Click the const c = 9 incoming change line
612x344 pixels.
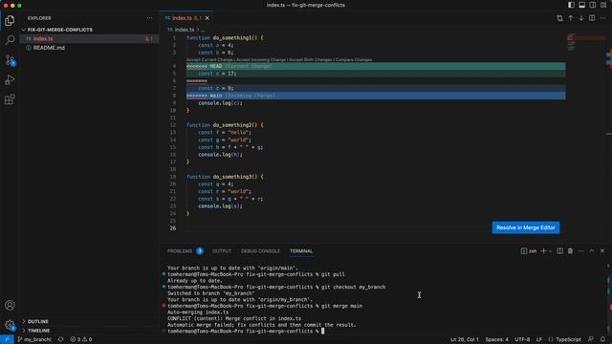pyautogui.click(x=376, y=88)
